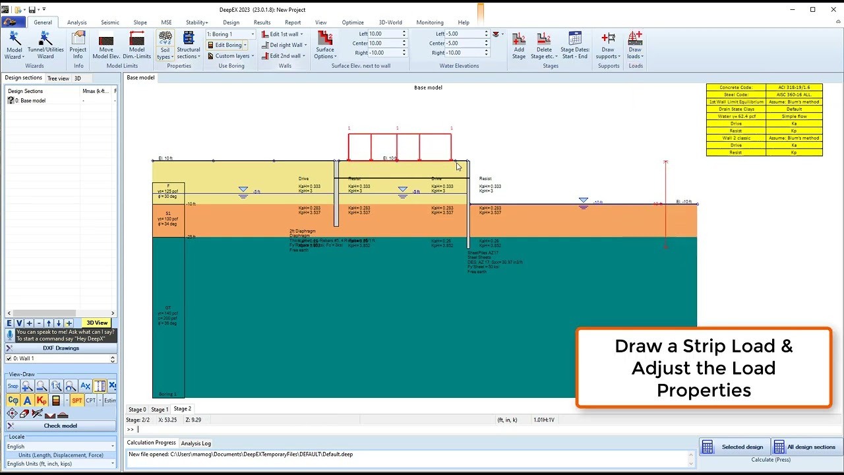Open Model Dim.-Limits tool
The width and height of the screenshot is (844, 475).
(x=136, y=45)
